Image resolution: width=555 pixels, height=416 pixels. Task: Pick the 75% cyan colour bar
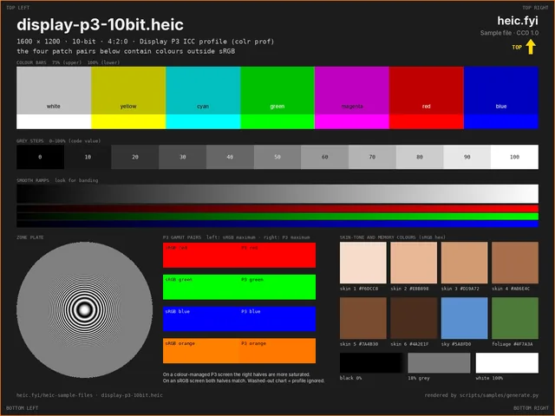coord(203,90)
